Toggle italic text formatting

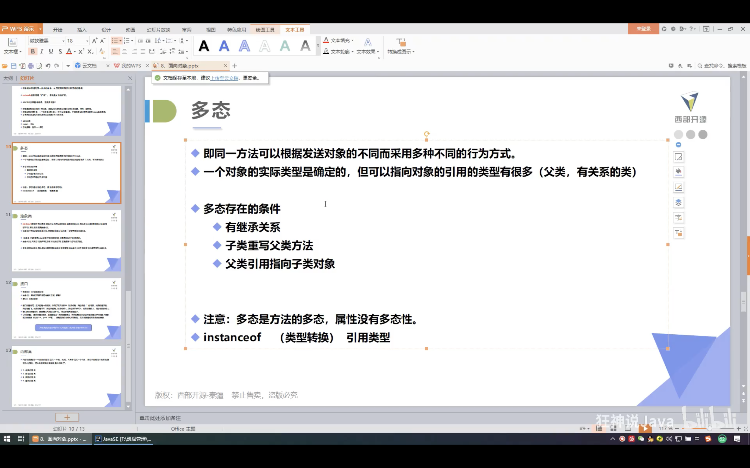click(x=42, y=51)
